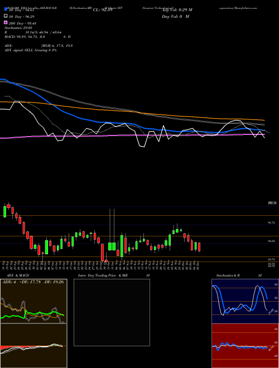Click the 'Day Vol: 0 M' label
279x368 pixels.
pyautogui.click(x=175, y=16)
